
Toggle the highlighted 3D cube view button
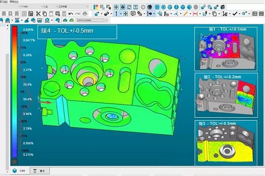coord(123,7)
